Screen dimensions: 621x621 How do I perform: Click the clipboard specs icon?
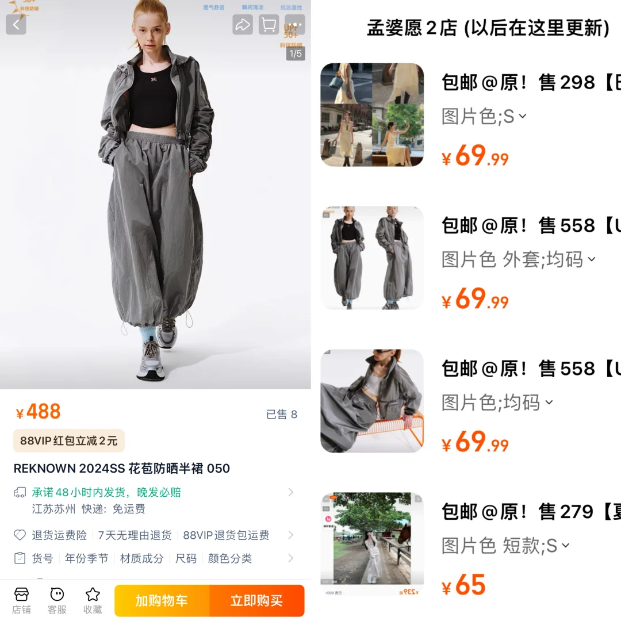click(x=20, y=558)
